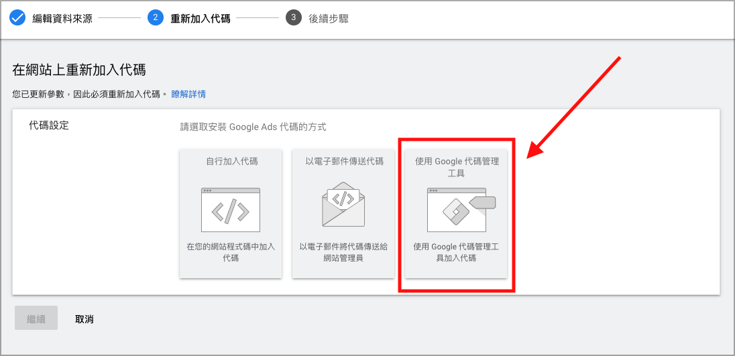Click the code brackets window icon
The width and height of the screenshot is (735, 356).
click(x=231, y=211)
